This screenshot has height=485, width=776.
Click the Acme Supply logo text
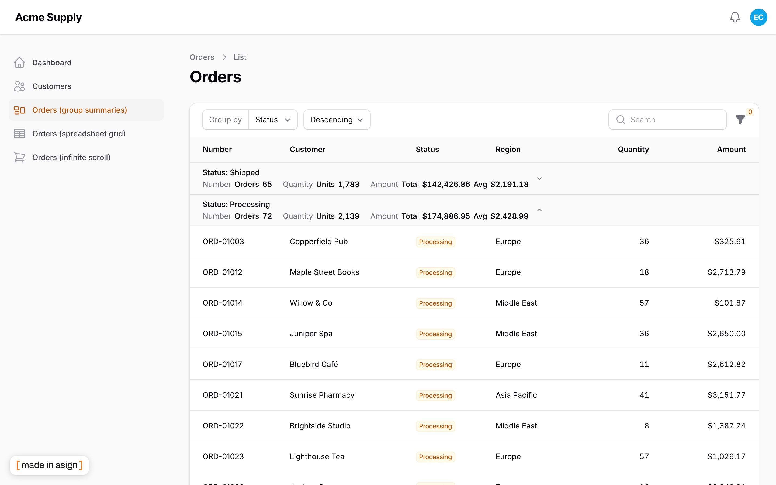[48, 17]
